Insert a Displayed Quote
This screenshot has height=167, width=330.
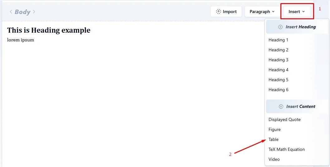pyautogui.click(x=284, y=119)
